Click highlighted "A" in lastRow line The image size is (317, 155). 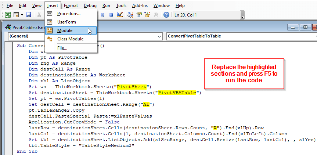tap(215, 128)
